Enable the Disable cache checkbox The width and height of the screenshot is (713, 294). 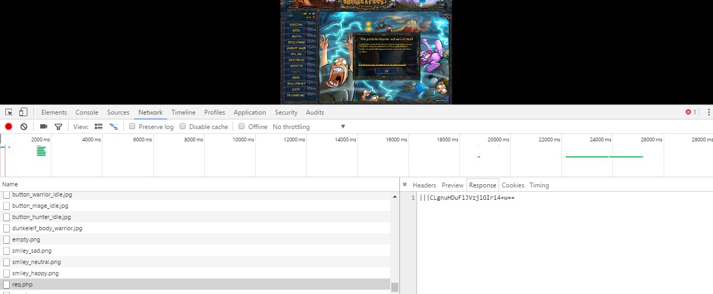coord(182,127)
